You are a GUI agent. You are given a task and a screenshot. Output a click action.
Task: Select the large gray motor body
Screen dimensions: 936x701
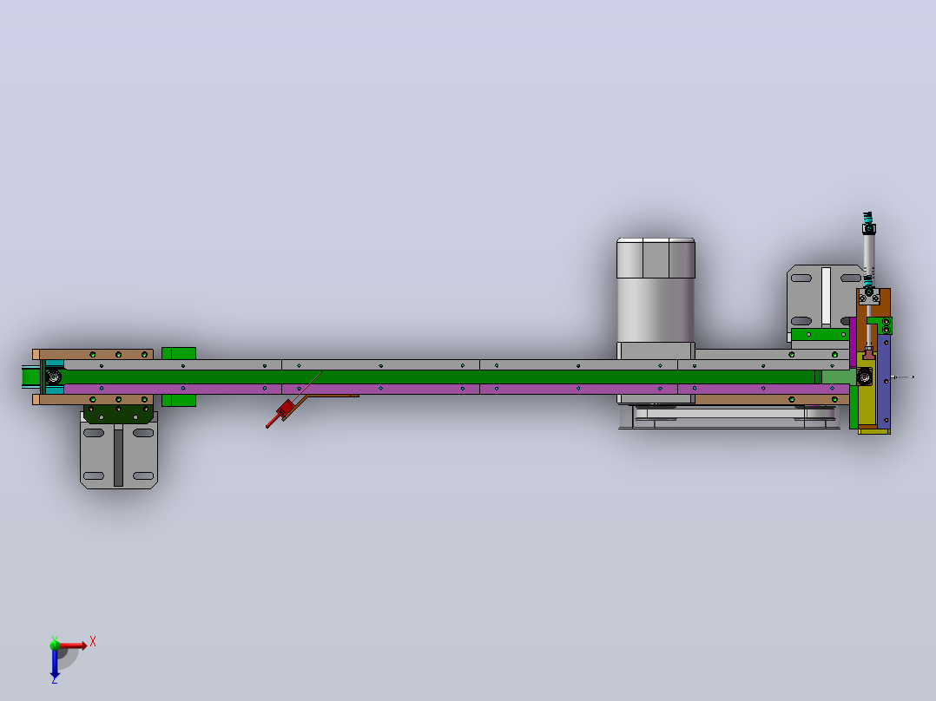coord(656,311)
